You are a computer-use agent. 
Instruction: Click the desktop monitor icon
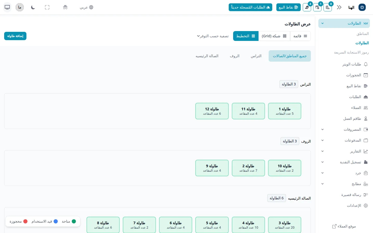pyautogui.click(x=7, y=7)
